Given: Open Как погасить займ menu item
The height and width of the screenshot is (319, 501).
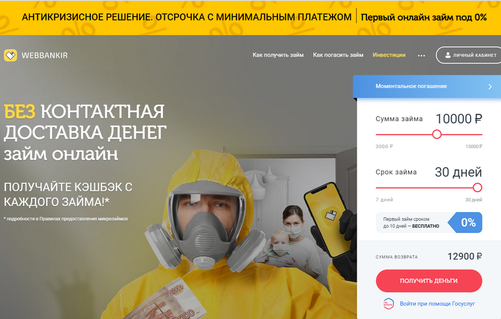Looking at the screenshot, I should click(x=338, y=55).
